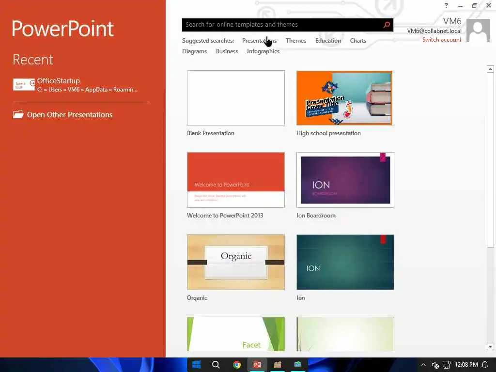
Task: Click the Blank Presentation label
Action: (x=210, y=133)
